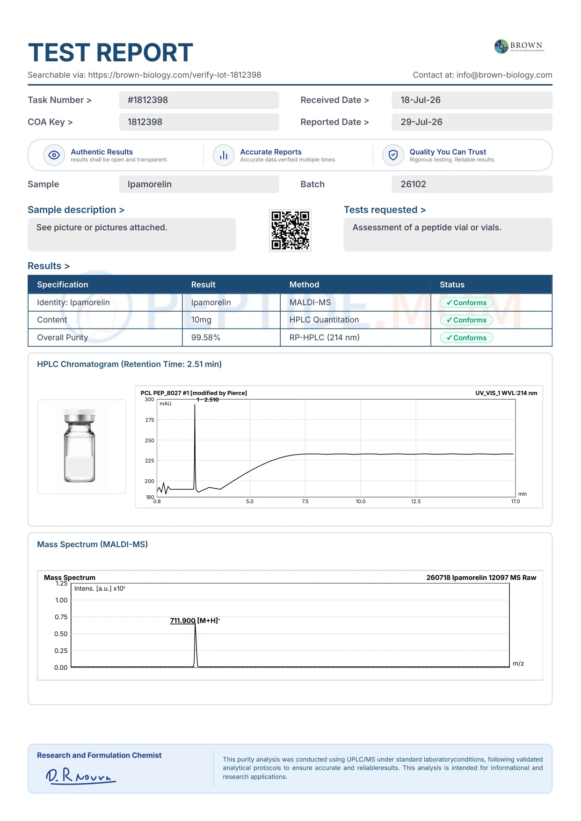The image size is (581, 821).
Task: Click the Results heading
Action: click(49, 266)
